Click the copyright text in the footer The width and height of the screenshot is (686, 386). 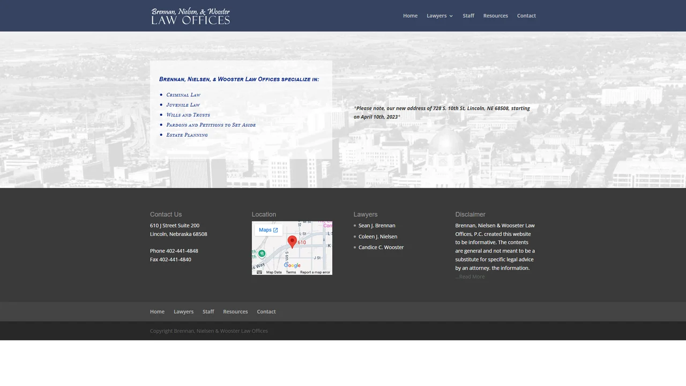[x=209, y=331]
